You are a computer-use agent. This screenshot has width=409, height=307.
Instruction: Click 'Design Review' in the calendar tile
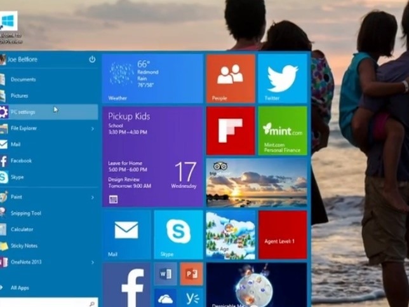coord(124,180)
